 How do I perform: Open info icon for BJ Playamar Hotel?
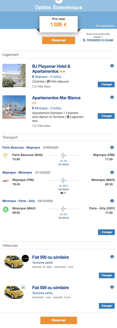(112, 66)
